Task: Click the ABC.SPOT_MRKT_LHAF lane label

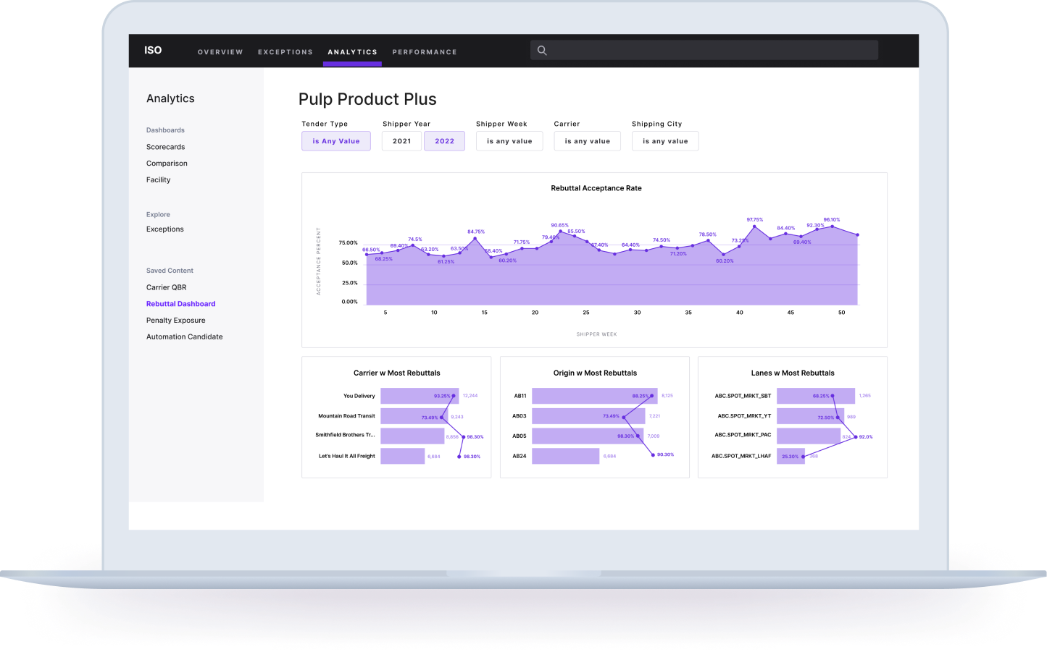Action: (x=741, y=457)
